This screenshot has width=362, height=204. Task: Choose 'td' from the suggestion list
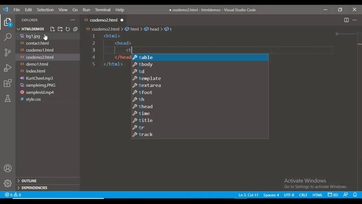[x=200, y=71]
